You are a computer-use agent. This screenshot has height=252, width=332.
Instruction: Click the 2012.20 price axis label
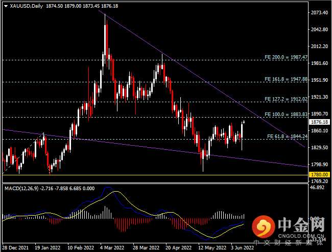tap(319, 47)
